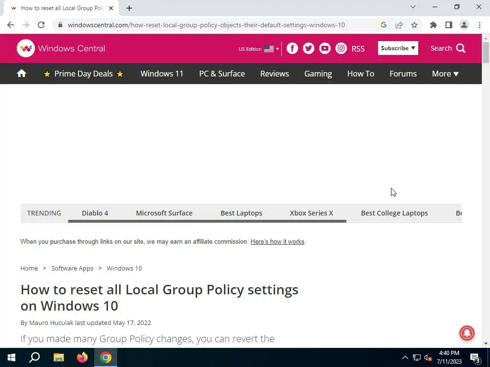The height and width of the screenshot is (367, 490).
Task: Click the lock icon in the address bar
Action: click(60, 25)
